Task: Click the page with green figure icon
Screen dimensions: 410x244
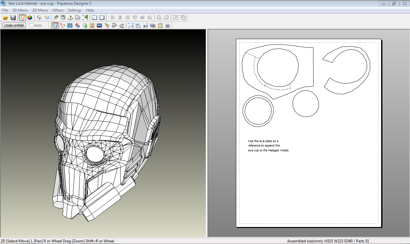Action: [85, 25]
